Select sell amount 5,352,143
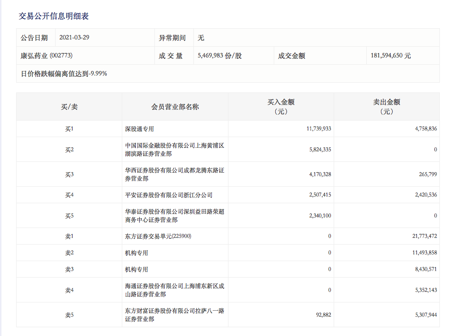The height and width of the screenshot is (336, 454). pyautogui.click(x=426, y=290)
